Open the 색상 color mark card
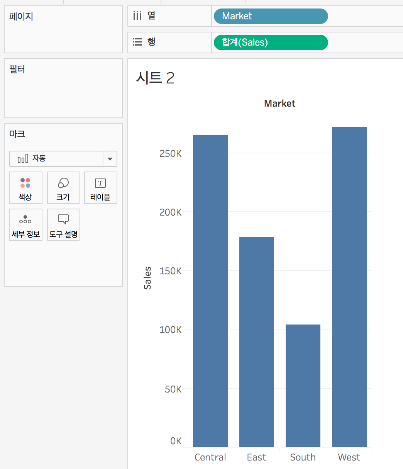 (25, 188)
